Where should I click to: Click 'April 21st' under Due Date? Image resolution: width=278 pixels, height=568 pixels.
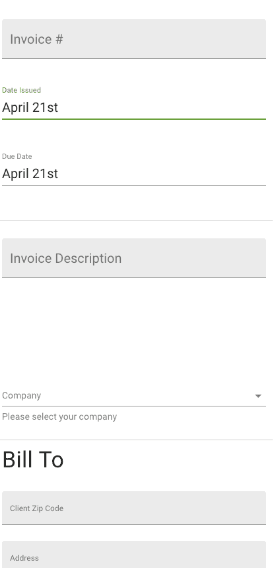pyautogui.click(x=30, y=174)
